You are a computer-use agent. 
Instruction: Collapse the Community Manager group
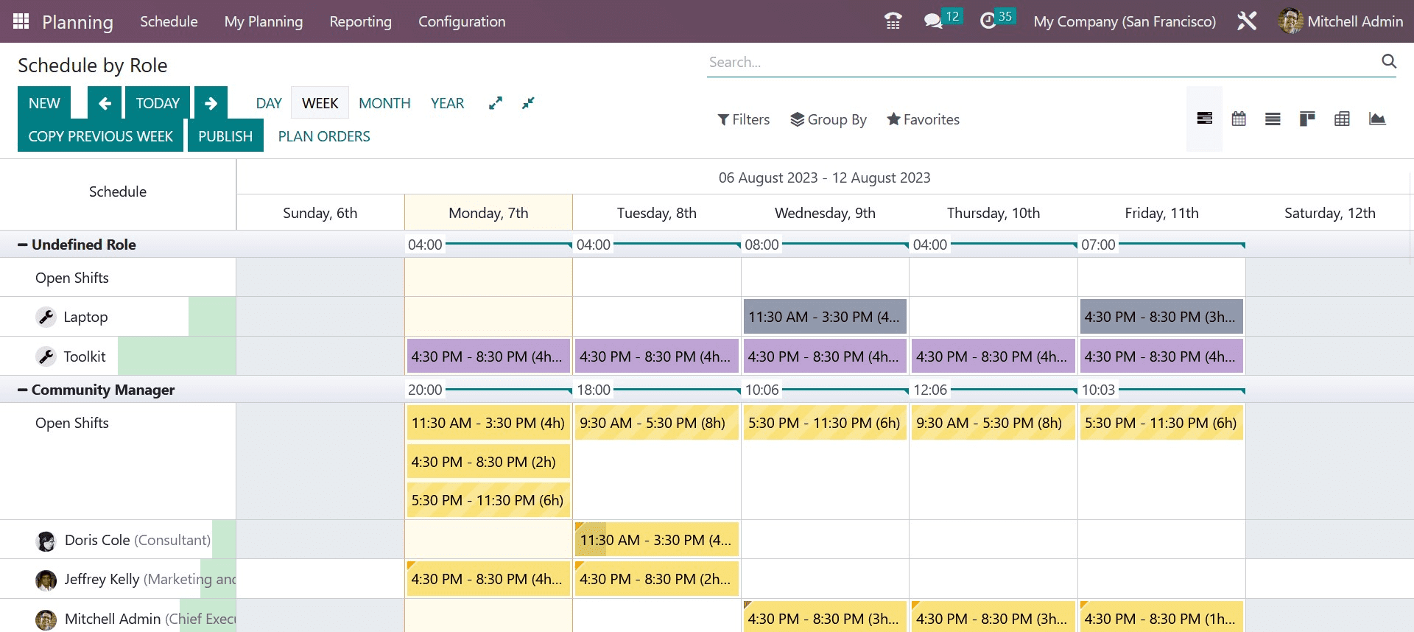pyautogui.click(x=23, y=390)
